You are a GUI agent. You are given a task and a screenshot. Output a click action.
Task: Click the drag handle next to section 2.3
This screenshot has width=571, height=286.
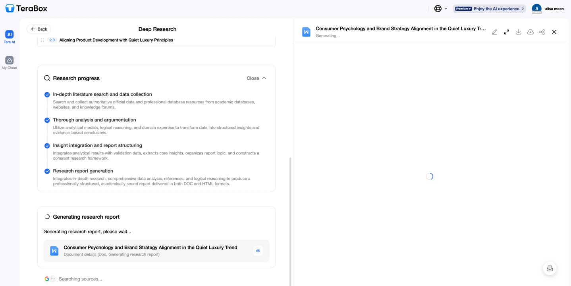click(x=42, y=40)
